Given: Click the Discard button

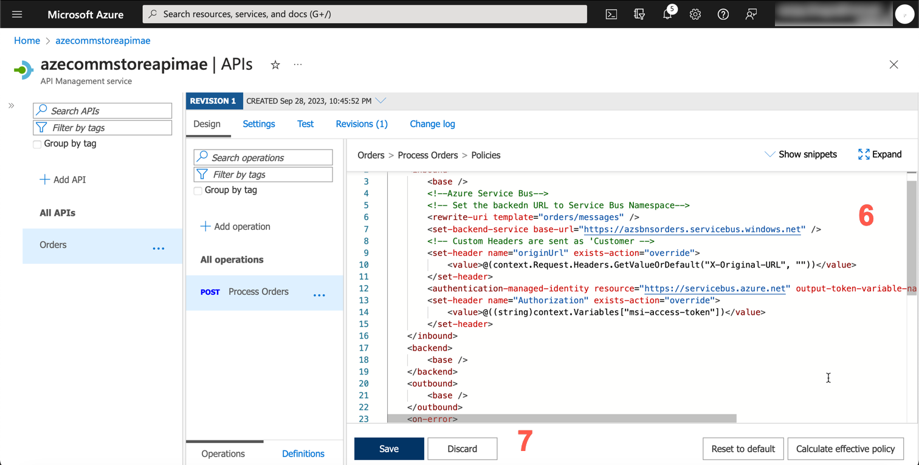Looking at the screenshot, I should tap(463, 449).
